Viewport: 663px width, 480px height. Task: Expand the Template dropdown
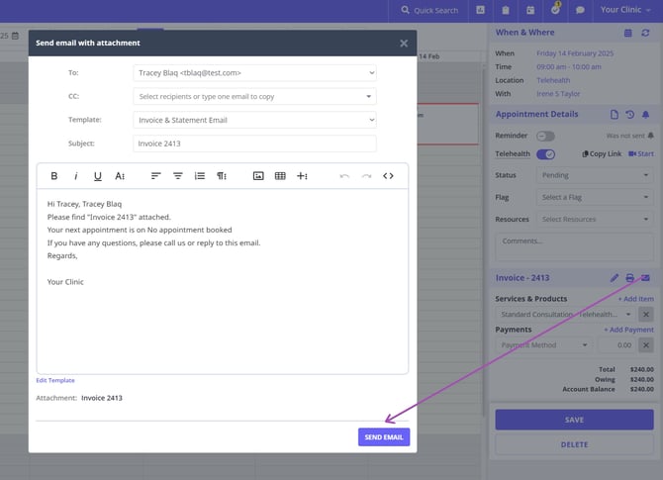click(x=254, y=120)
